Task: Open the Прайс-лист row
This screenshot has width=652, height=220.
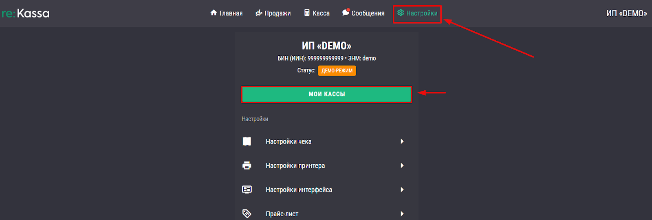Action: pos(326,213)
